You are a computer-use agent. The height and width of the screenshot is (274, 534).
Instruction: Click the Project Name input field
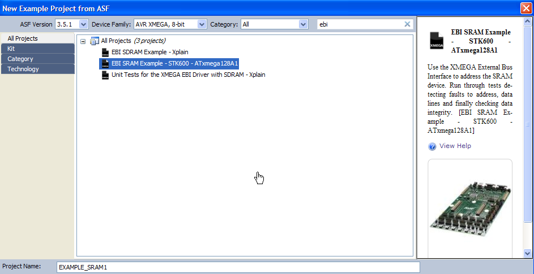pyautogui.click(x=238, y=267)
